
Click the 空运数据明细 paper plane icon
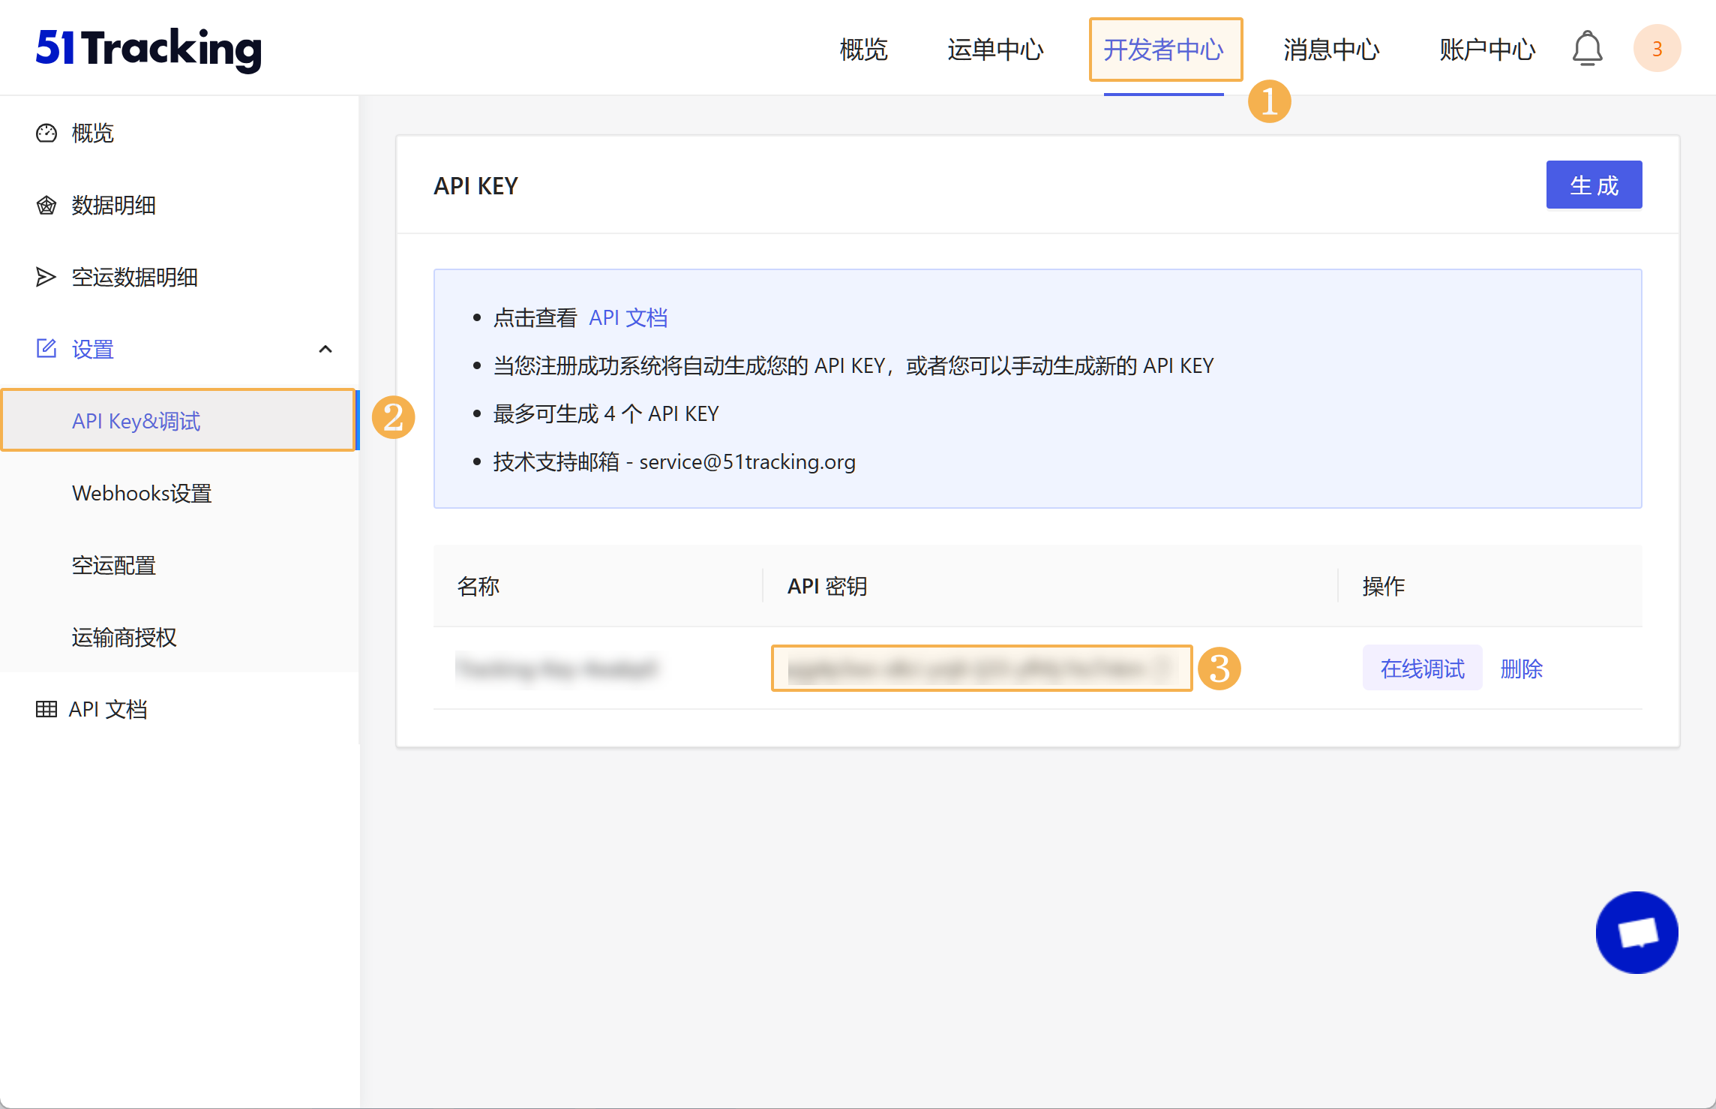point(46,277)
